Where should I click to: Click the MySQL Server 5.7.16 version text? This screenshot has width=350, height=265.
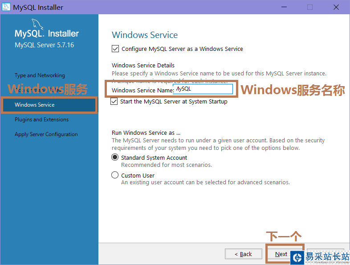44,45
